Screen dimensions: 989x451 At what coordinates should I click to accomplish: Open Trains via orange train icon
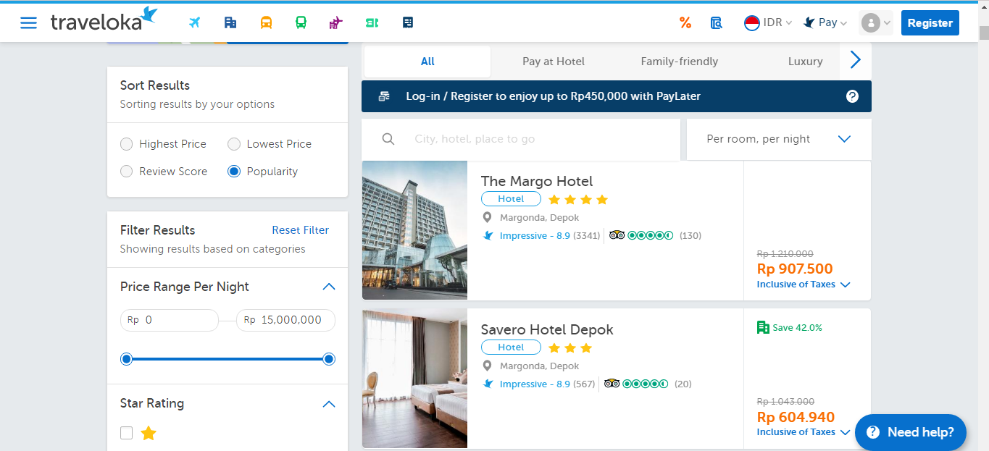coord(266,22)
